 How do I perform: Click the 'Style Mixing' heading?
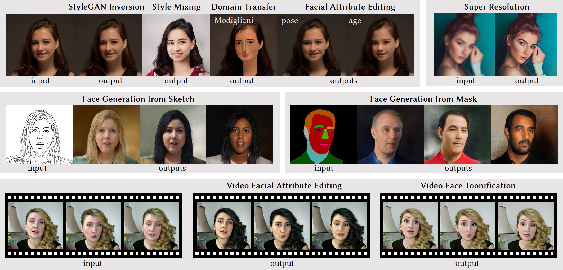pos(176,7)
